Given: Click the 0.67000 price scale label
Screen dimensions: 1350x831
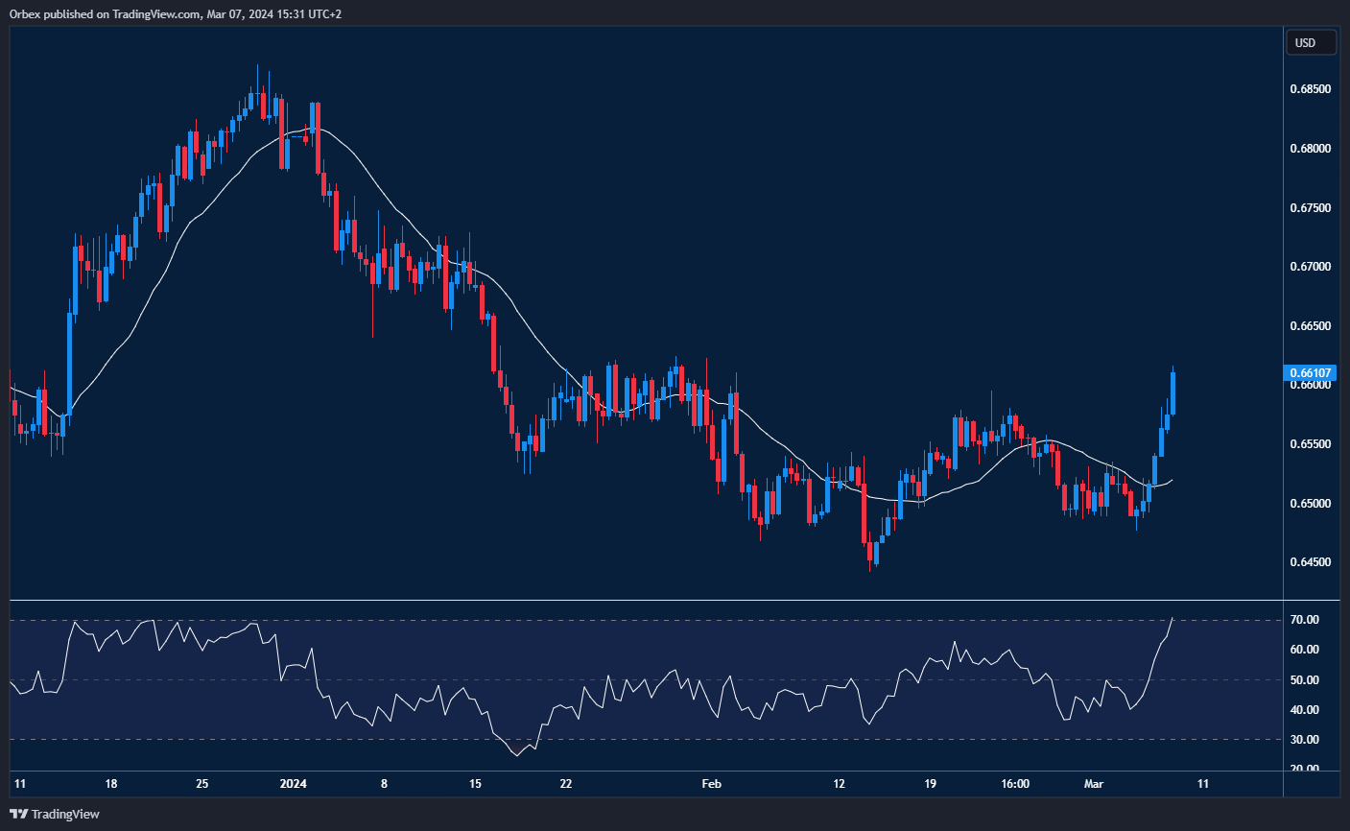Looking at the screenshot, I should tap(1310, 267).
